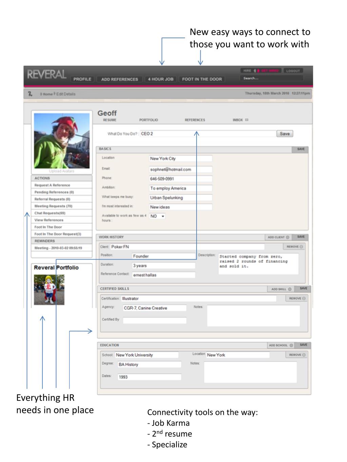This screenshot has width=347, height=462.
Task: Click the REVERAL logo in the header
Action: pyautogui.click(x=46, y=74)
